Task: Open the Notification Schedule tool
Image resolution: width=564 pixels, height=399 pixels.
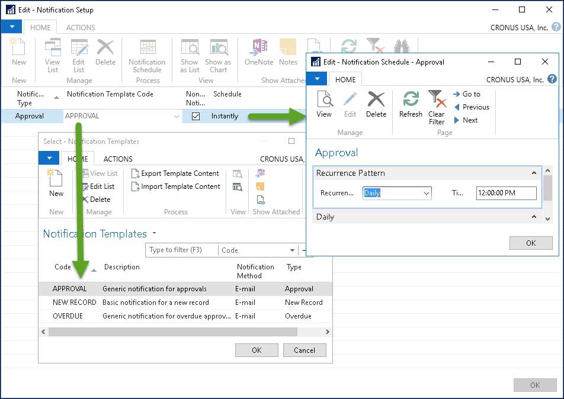Action: click(146, 56)
